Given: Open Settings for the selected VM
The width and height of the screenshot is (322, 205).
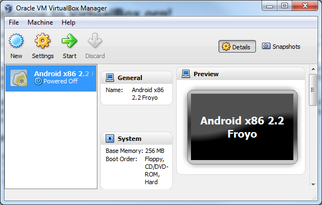Looking at the screenshot, I should tap(43, 46).
